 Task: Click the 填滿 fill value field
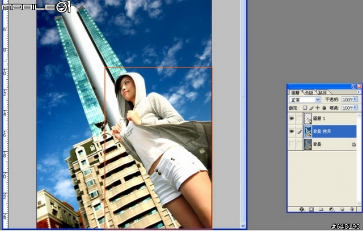pos(348,108)
